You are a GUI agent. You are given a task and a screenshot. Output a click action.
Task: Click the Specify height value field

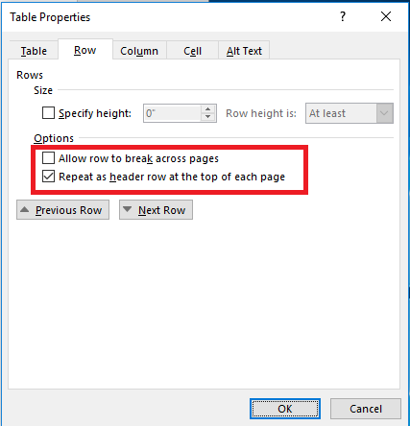[x=172, y=113]
